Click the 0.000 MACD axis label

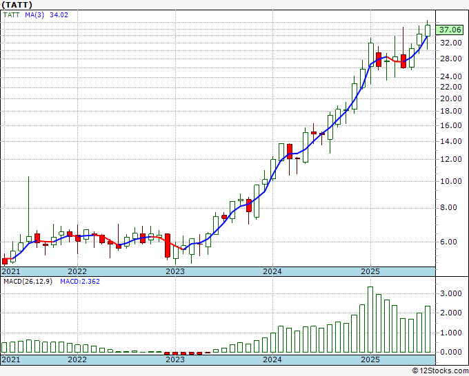coord(451,352)
